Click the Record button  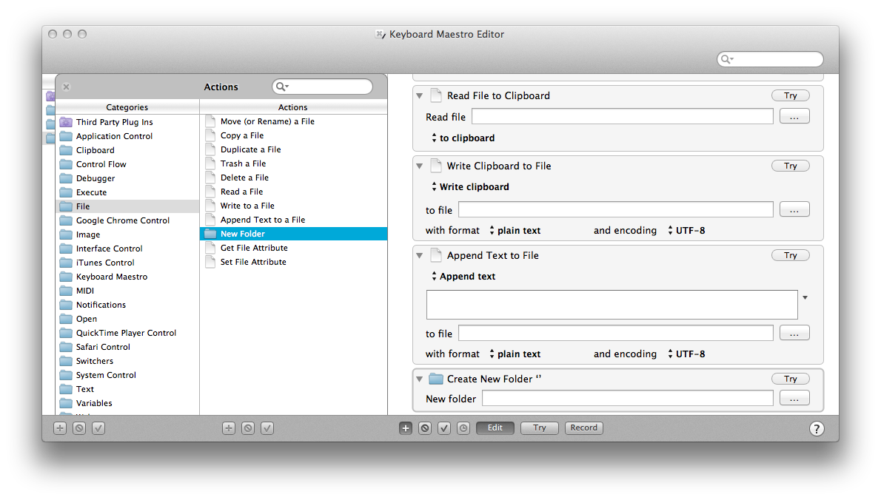click(584, 428)
